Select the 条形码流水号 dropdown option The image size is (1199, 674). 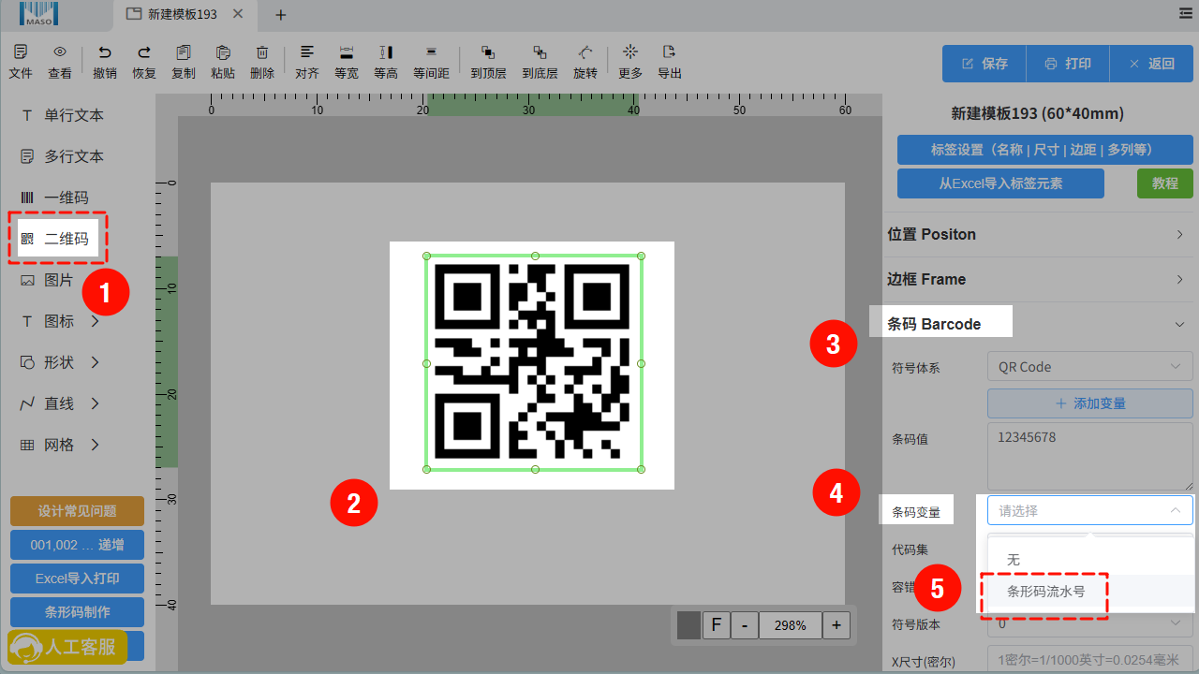(x=1091, y=592)
